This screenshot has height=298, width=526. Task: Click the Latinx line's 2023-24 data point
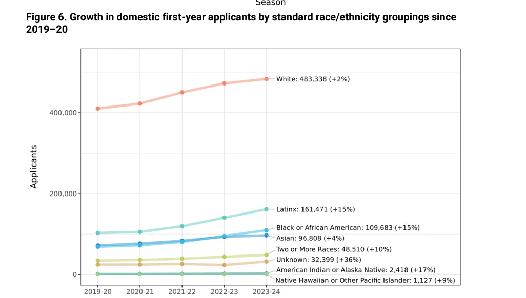(x=267, y=209)
